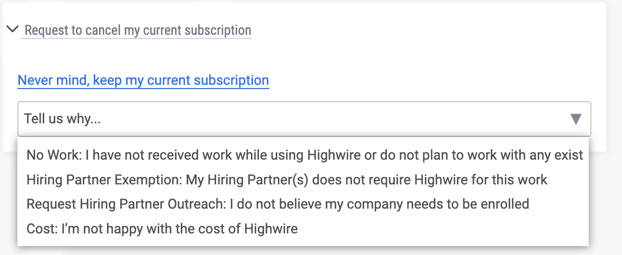
Task: Open the 'Tell us why...' combo box
Action: point(304,119)
